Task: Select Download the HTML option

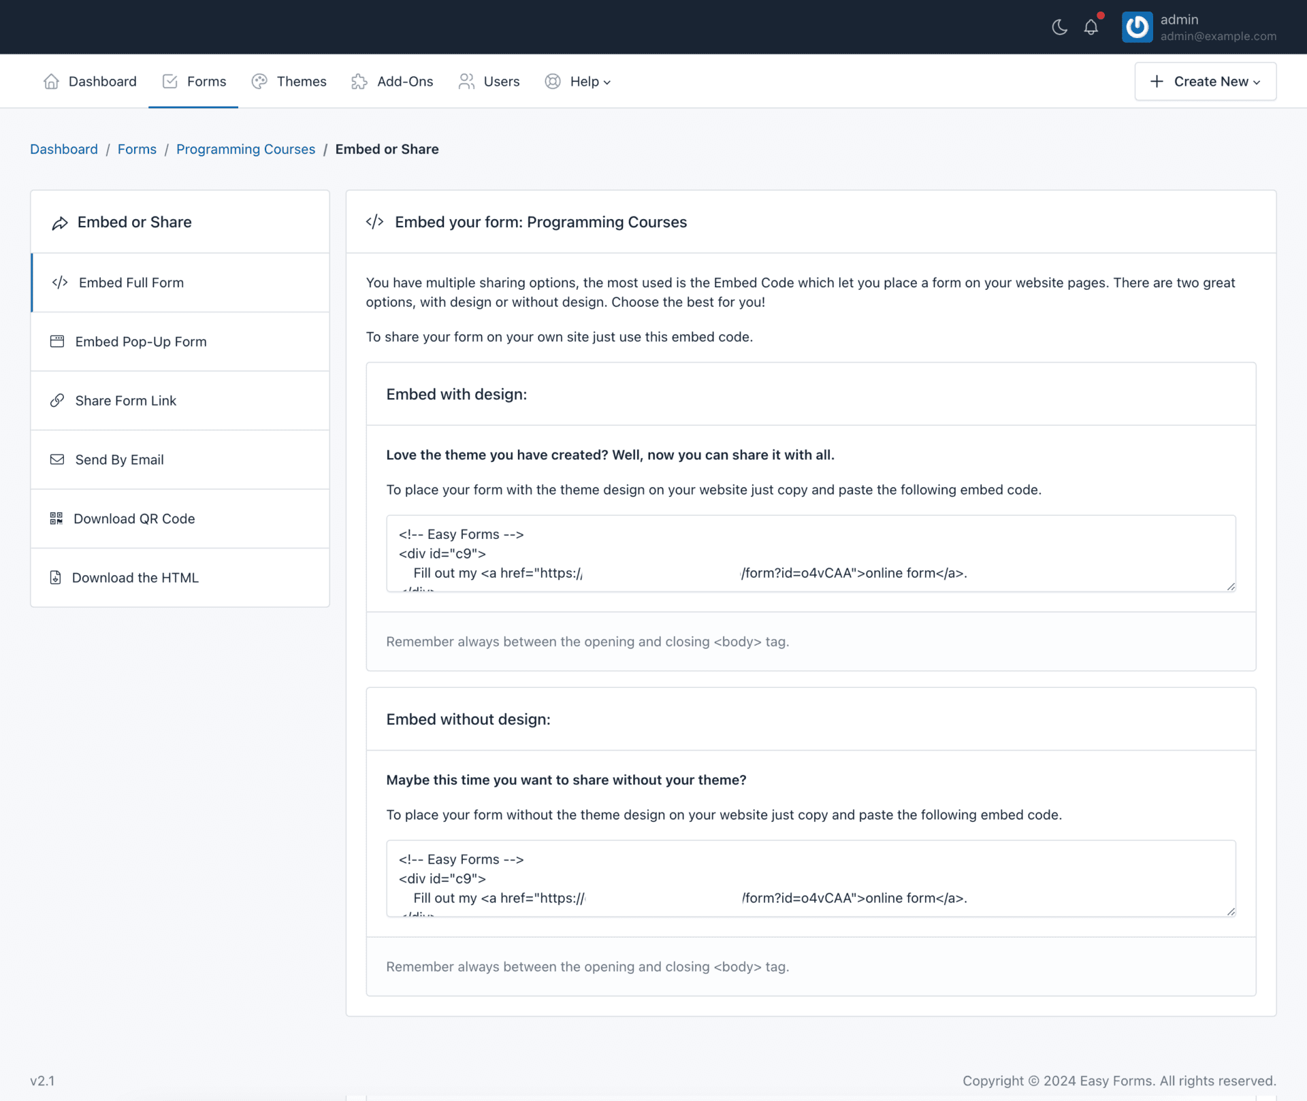Action: pos(135,578)
